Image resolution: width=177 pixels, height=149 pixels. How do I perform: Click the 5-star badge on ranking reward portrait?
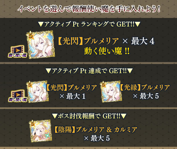point(30,36)
